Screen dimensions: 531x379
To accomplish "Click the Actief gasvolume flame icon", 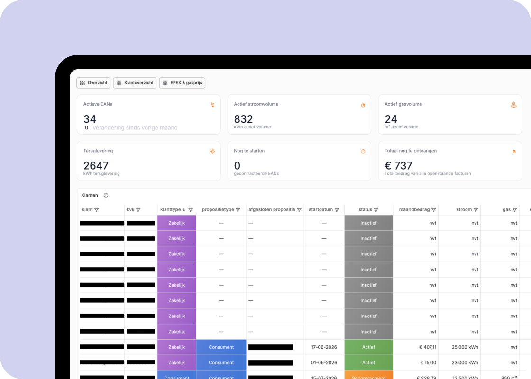I will (514, 105).
